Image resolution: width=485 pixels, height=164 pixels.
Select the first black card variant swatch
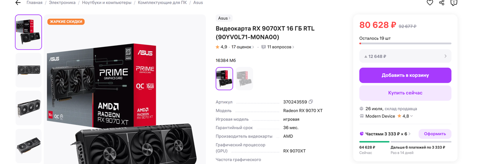point(224,79)
